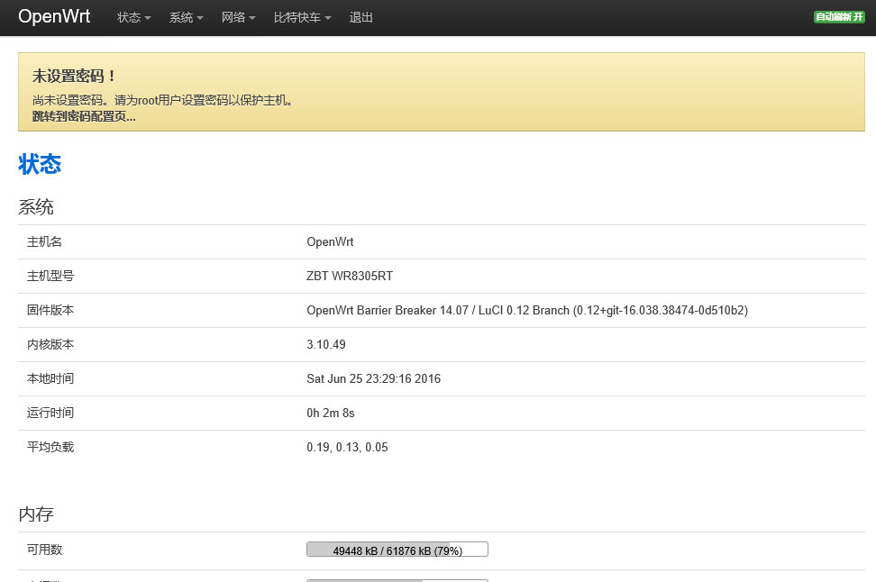The width and height of the screenshot is (876, 582).
Task: Open the 网络 dropdown menu
Action: coord(238,18)
